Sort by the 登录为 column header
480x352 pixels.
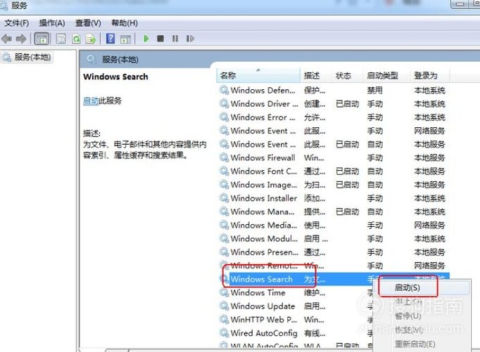pyautogui.click(x=430, y=75)
